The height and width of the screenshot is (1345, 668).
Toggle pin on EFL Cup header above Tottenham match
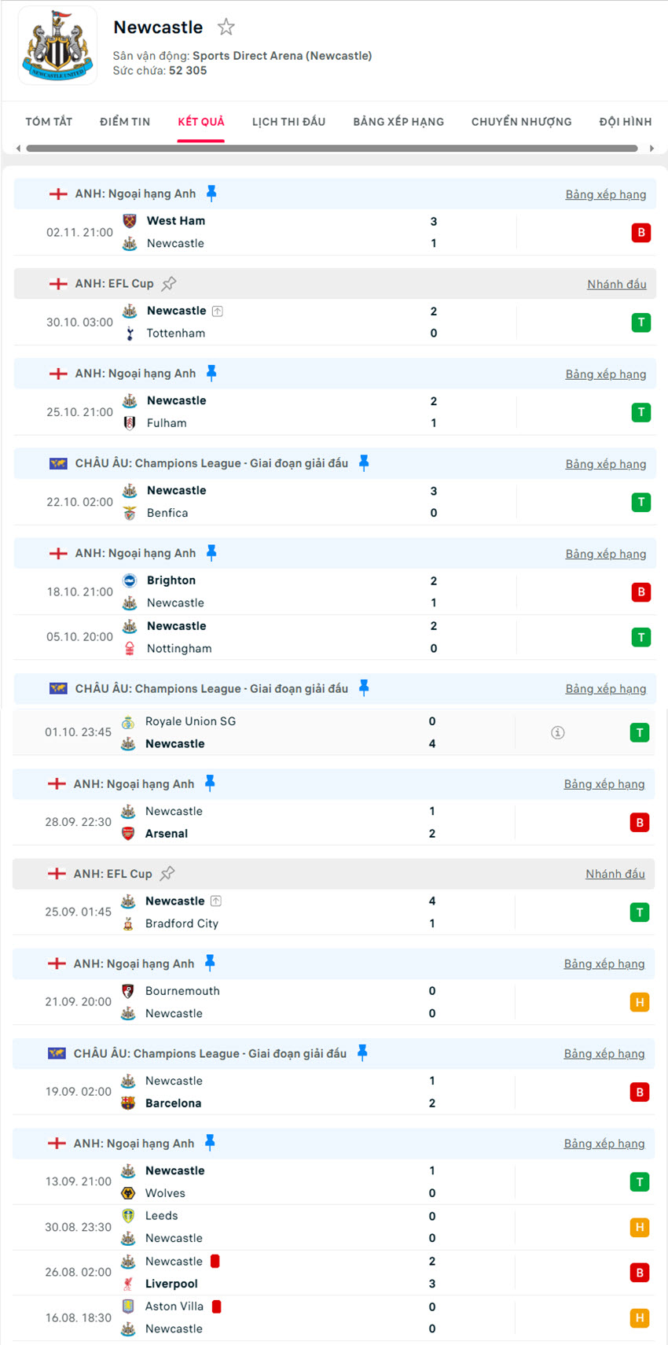[x=169, y=283]
